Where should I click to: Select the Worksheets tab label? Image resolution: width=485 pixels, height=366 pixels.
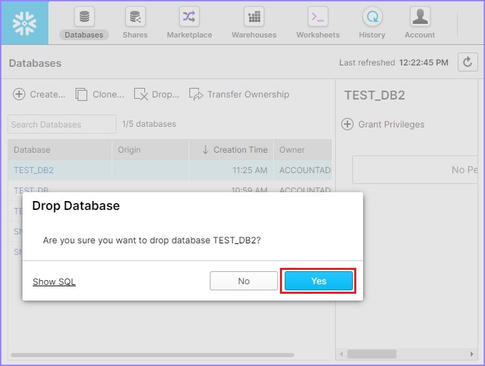coord(318,35)
